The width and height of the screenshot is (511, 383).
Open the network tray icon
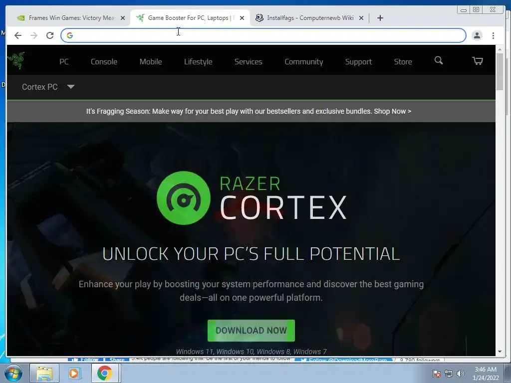click(449, 374)
